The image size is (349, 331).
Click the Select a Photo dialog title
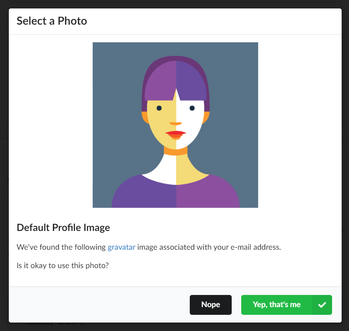51,21
